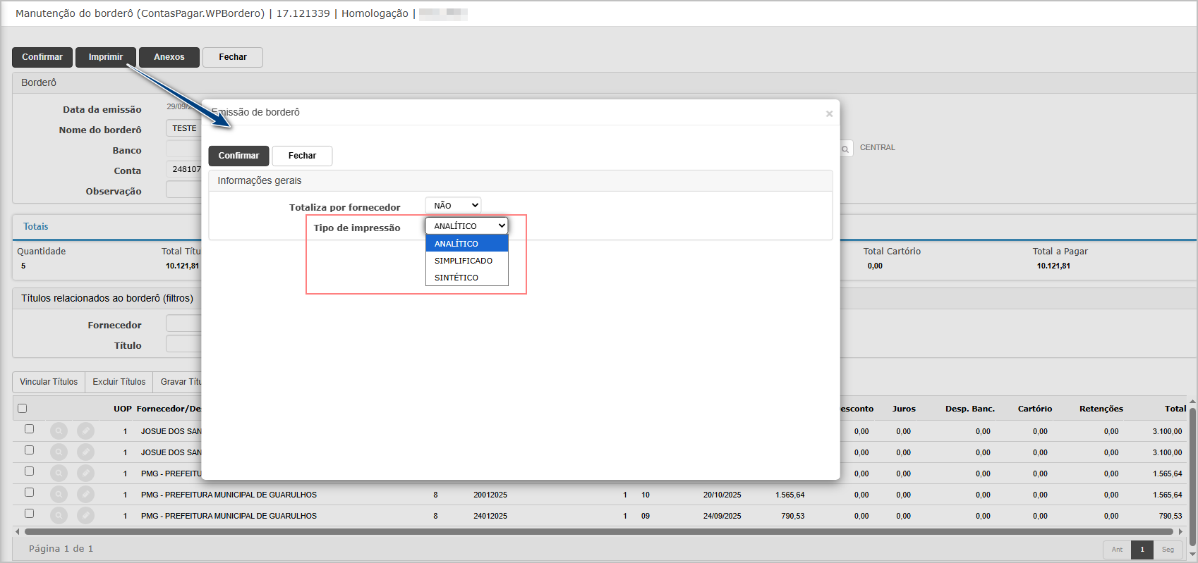Check the first JOSUE DOS SAN row checkbox
This screenshot has width=1198, height=563.
29,429
